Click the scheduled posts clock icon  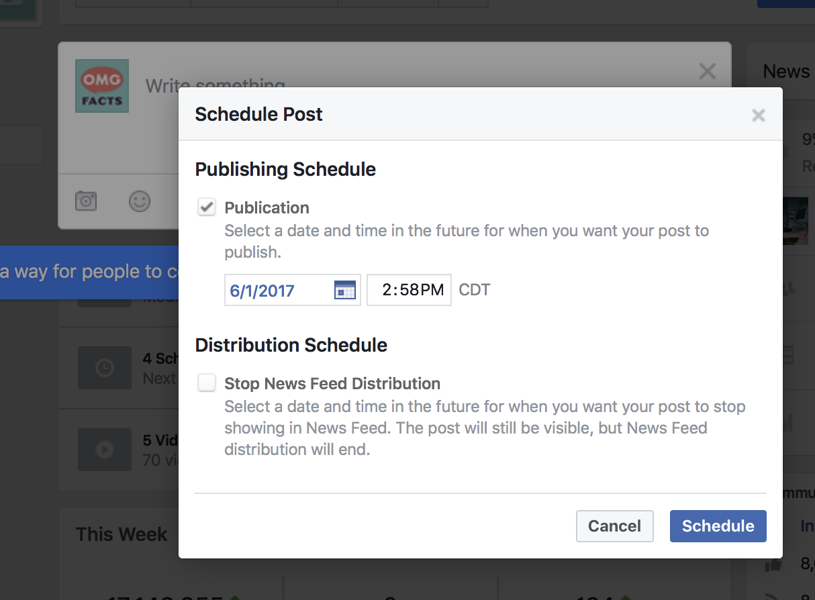click(104, 368)
